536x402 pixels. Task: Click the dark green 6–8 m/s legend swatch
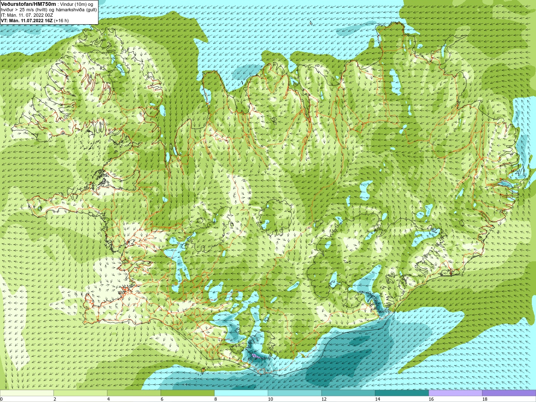click(x=188, y=393)
